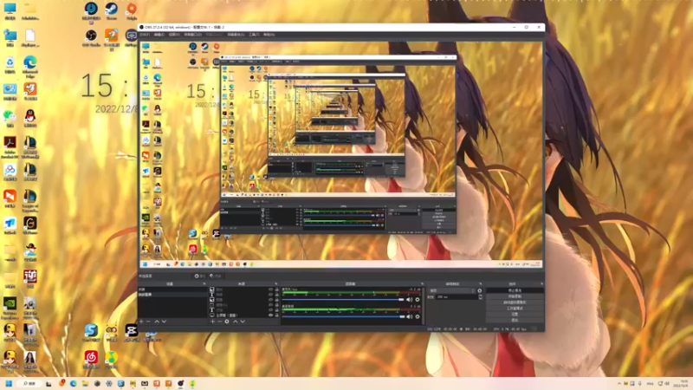The width and height of the screenshot is (693, 390).
Task: Click the 退出 button in Controls
Action: click(515, 320)
